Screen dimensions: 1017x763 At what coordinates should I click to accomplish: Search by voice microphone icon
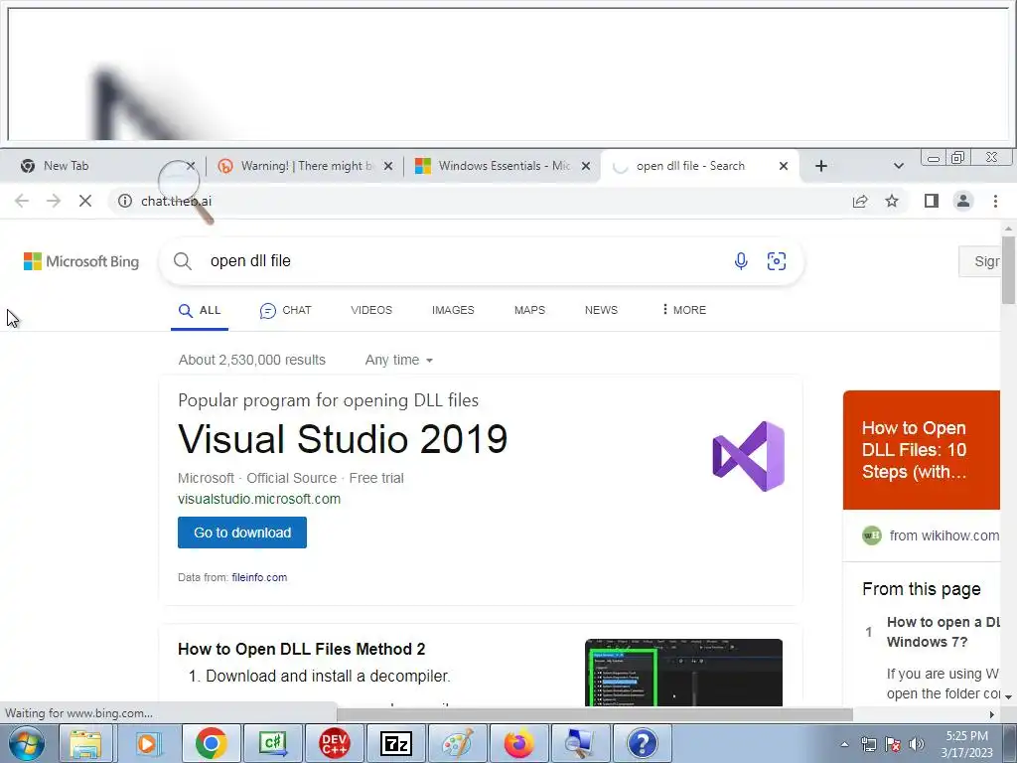point(741,261)
